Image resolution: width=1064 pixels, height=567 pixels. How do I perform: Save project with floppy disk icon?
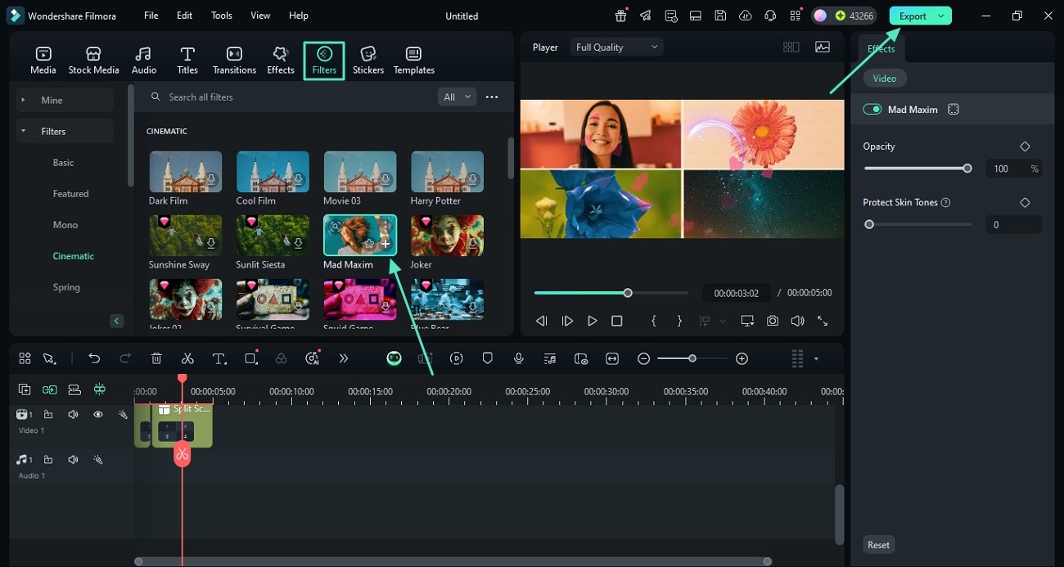(719, 16)
